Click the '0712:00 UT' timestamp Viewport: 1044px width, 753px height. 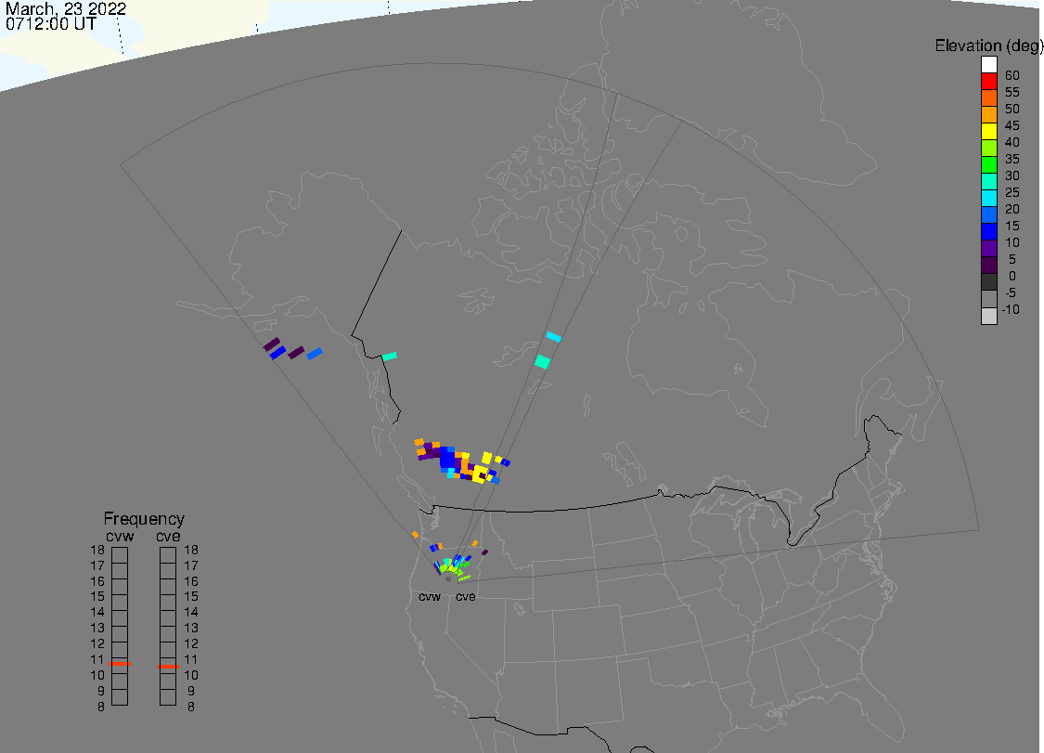click(51, 24)
